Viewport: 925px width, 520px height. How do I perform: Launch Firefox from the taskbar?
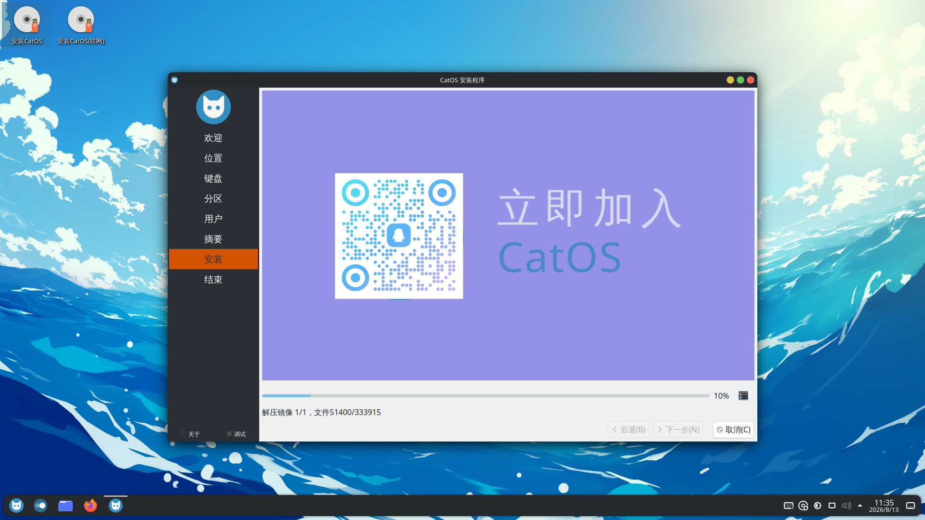91,506
